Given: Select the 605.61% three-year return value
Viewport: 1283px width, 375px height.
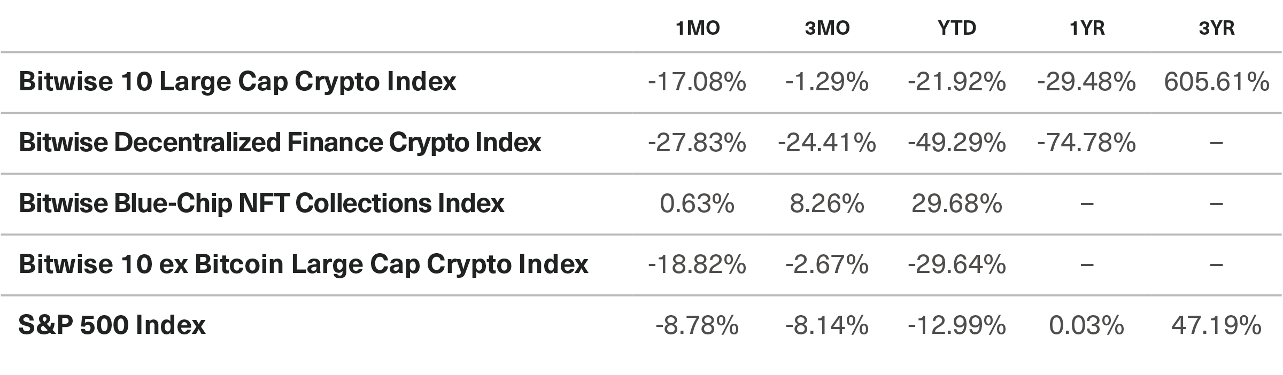Looking at the screenshot, I should [1216, 82].
